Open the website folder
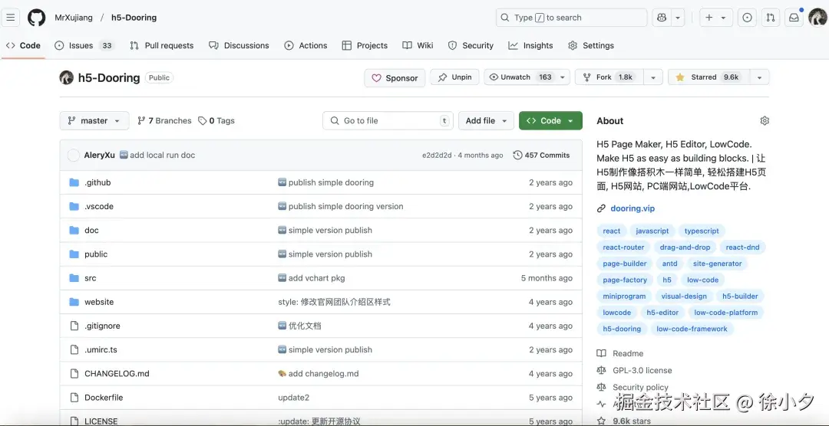The image size is (829, 426). (x=99, y=302)
